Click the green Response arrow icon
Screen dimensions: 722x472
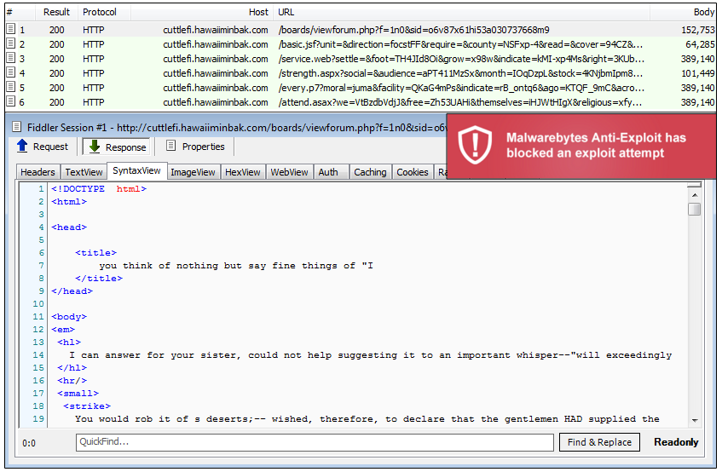[95, 147]
